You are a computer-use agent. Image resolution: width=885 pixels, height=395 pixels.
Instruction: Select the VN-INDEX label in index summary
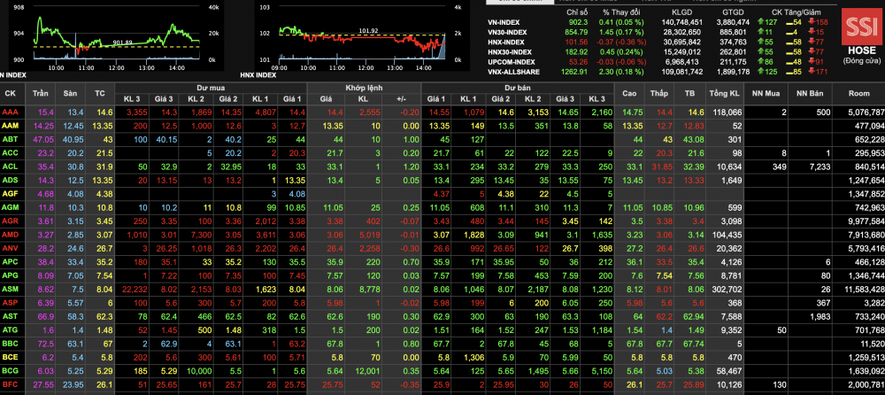pos(504,21)
